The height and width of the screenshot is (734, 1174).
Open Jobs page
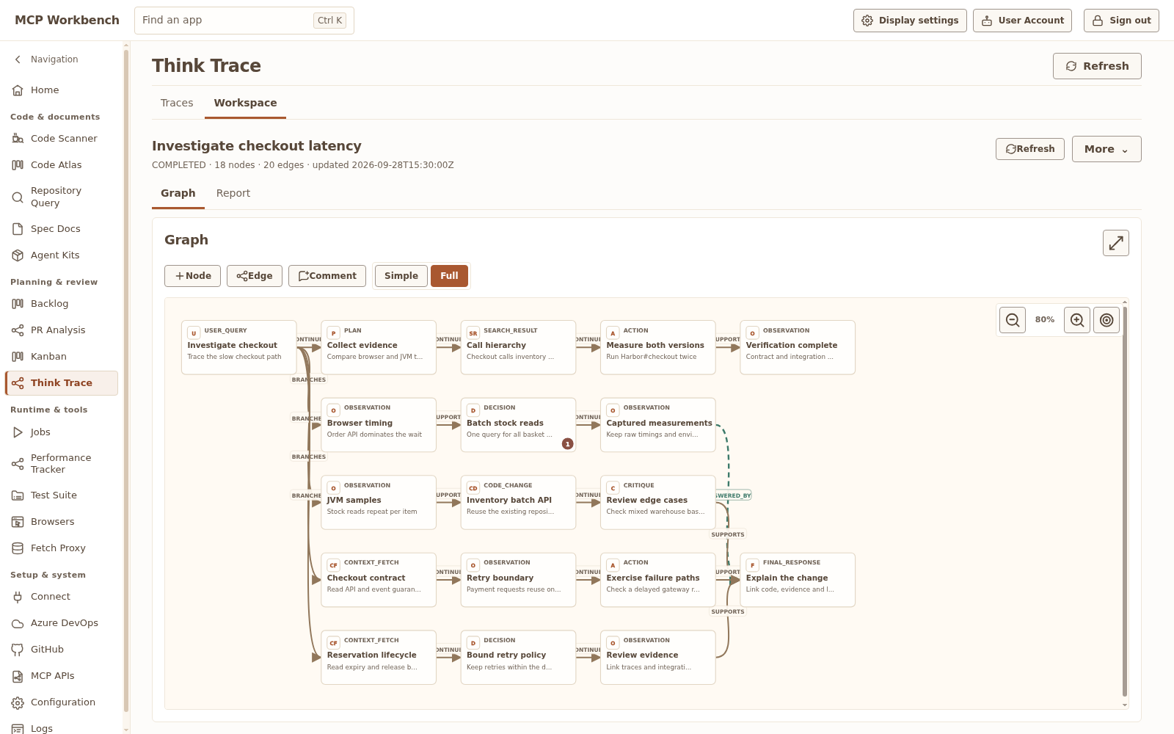point(62,432)
